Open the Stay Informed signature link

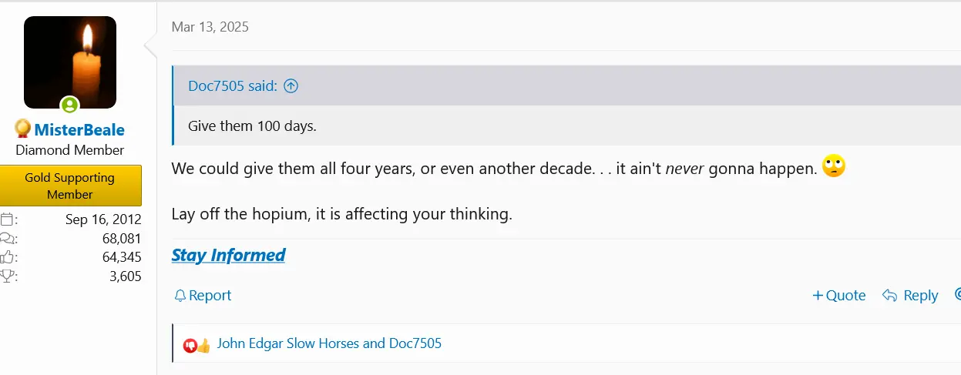(228, 255)
